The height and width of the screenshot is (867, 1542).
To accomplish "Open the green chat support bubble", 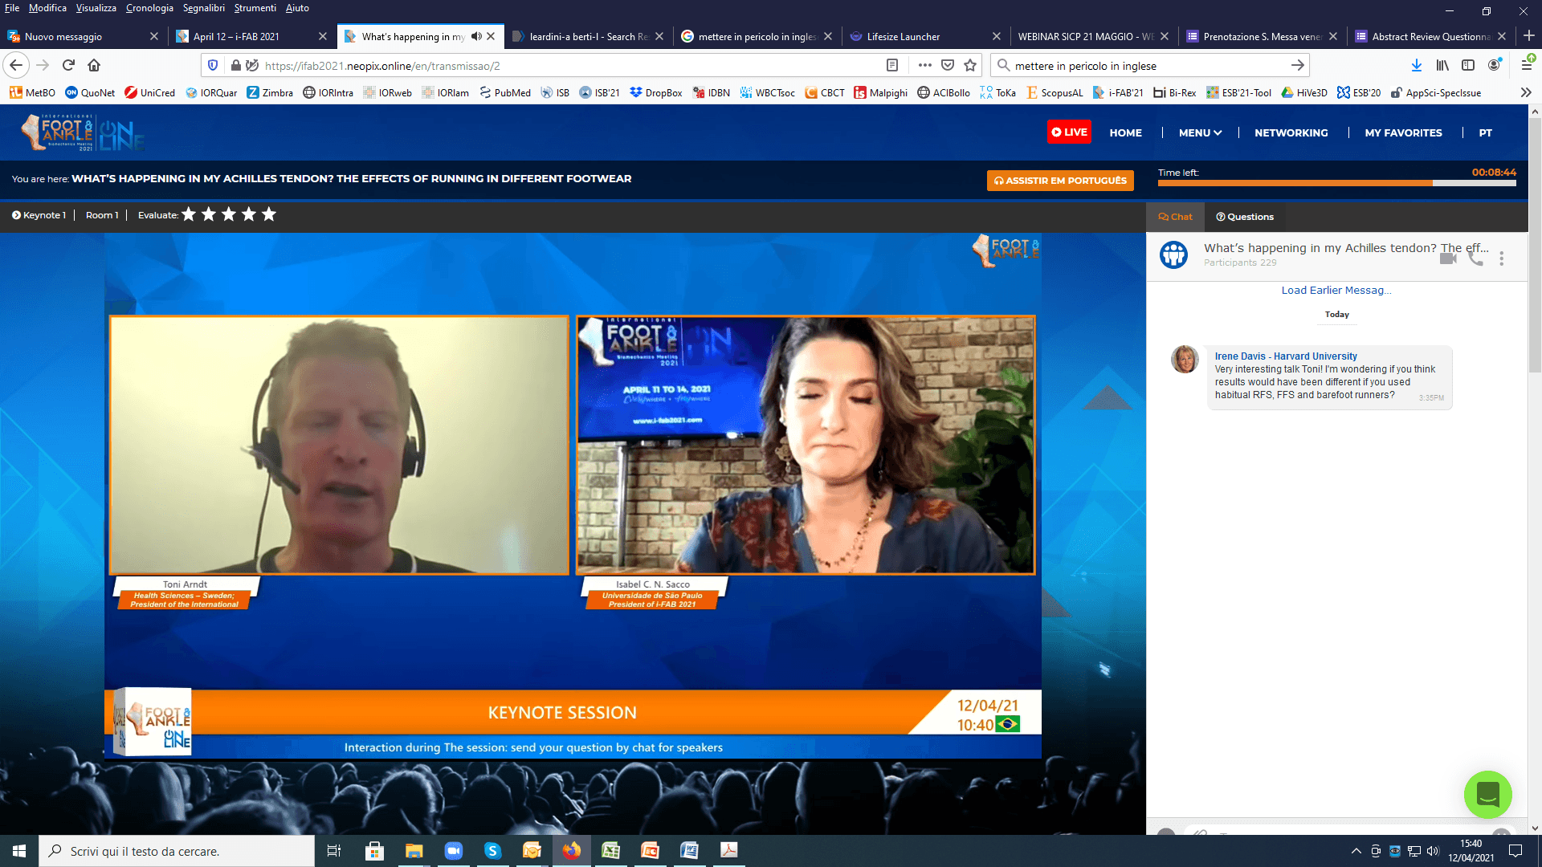I will (x=1487, y=795).
